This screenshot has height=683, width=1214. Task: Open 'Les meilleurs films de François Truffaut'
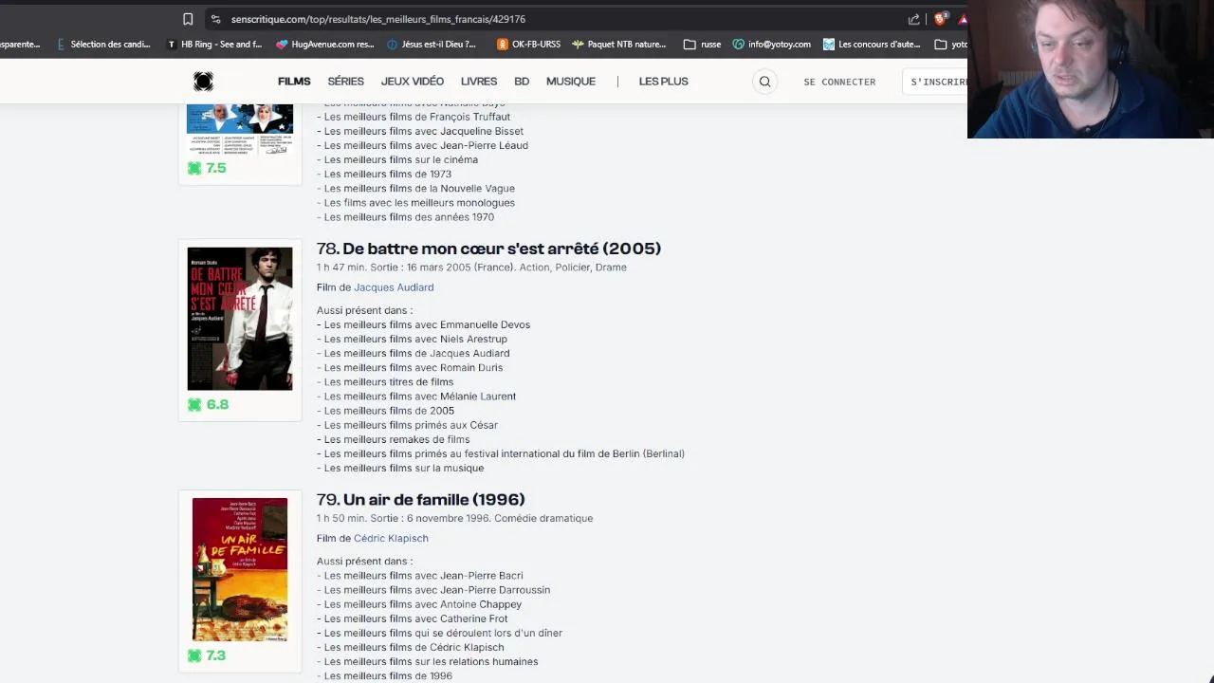coord(417,117)
